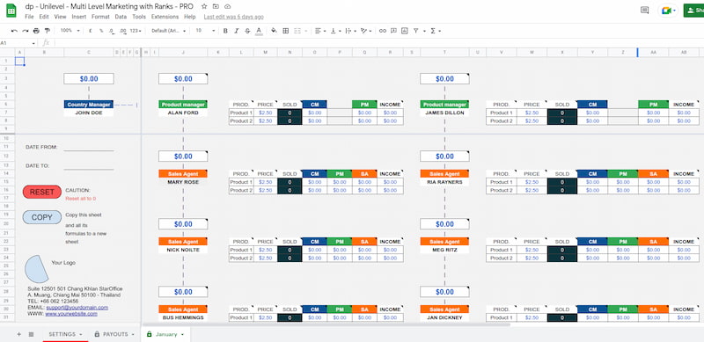The height and width of the screenshot is (342, 704).
Task: Open the Horizontal align dropdown
Action: [320, 31]
